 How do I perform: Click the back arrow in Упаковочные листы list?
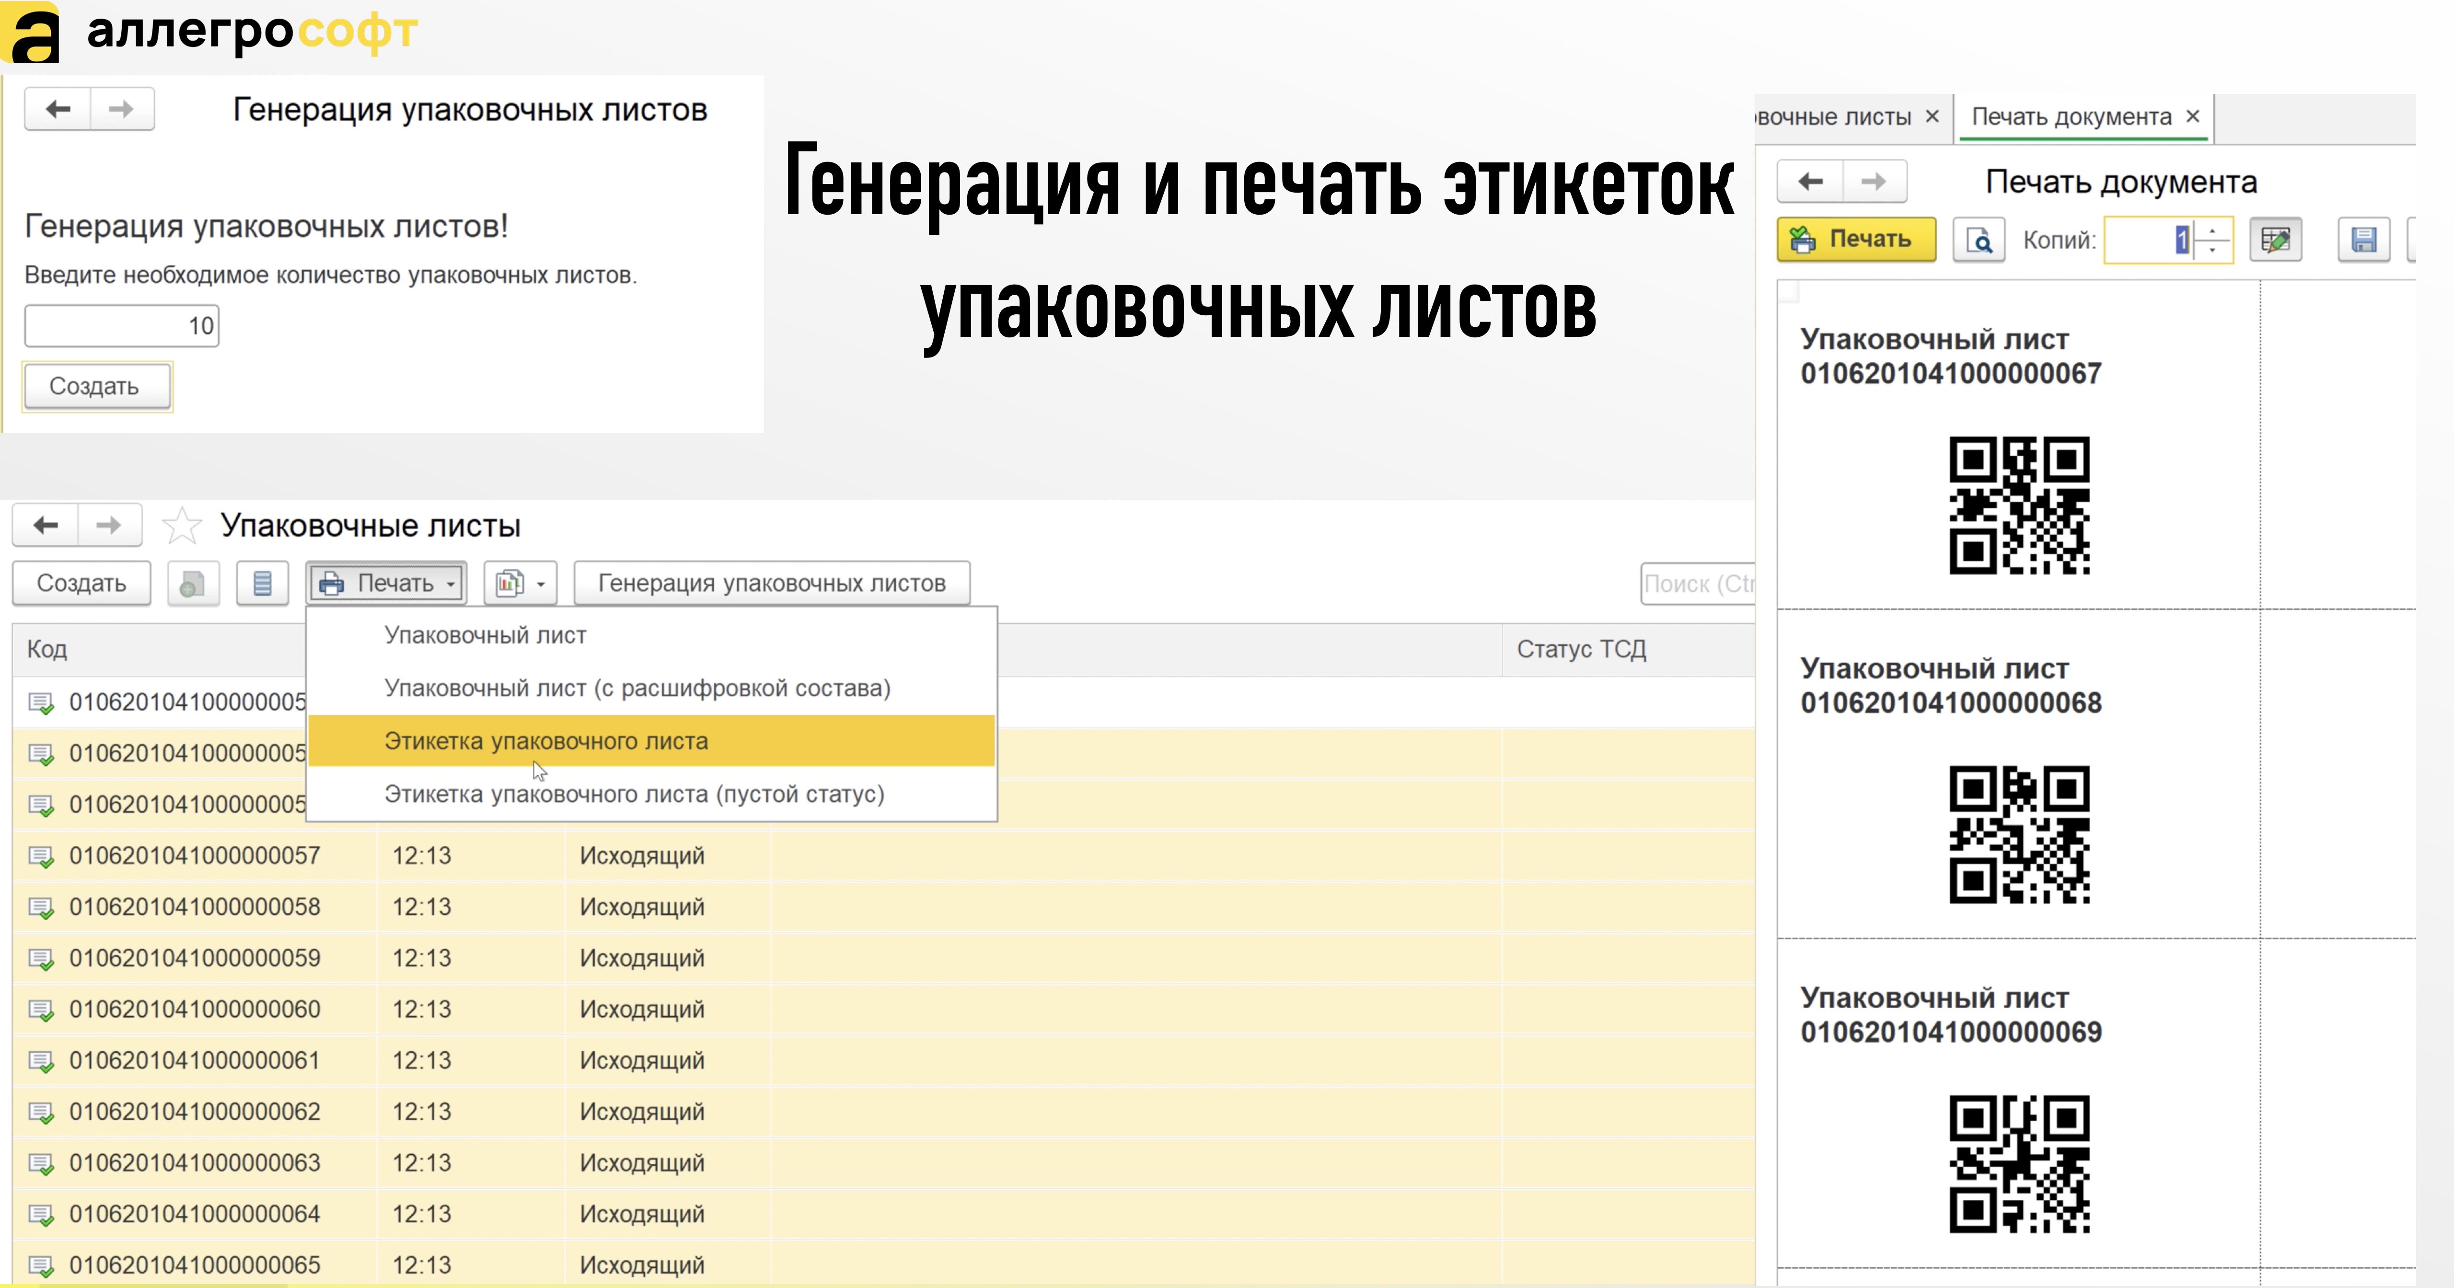(46, 525)
